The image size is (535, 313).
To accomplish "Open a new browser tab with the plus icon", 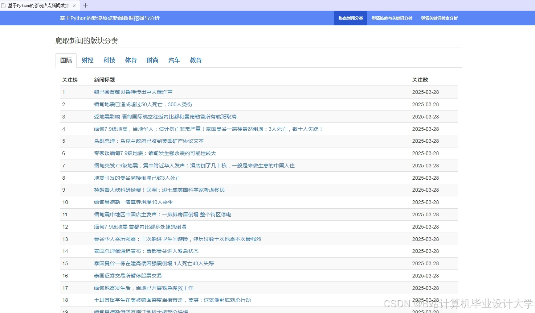I will pos(85,5).
